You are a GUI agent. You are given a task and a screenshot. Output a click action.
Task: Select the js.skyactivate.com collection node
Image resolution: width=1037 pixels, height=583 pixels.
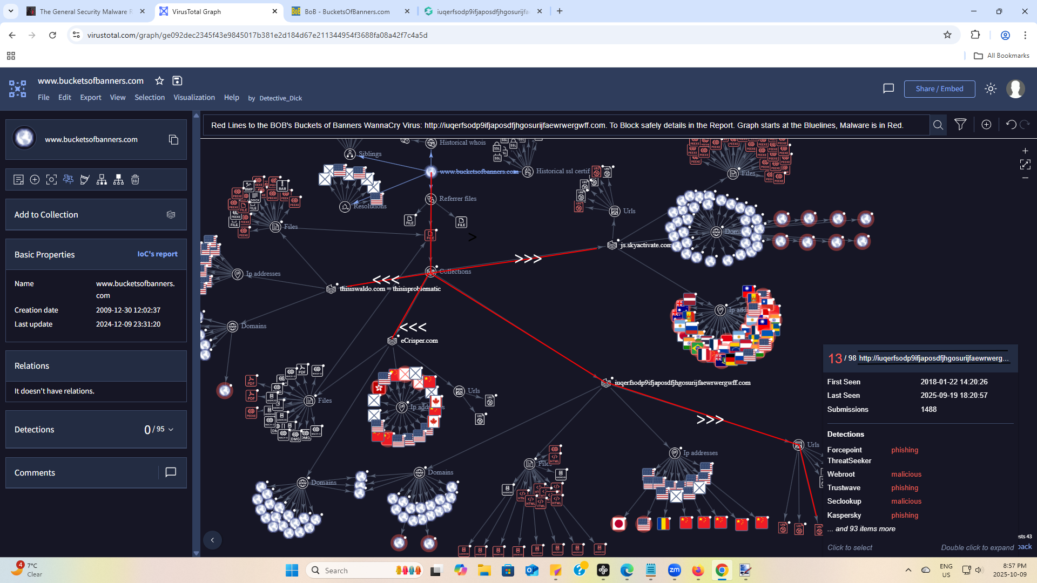tap(612, 245)
